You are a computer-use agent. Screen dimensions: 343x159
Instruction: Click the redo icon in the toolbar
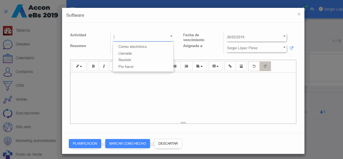[x=265, y=66]
